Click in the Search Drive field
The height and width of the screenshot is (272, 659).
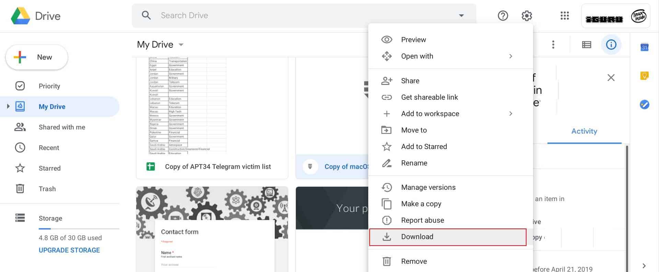click(x=304, y=15)
